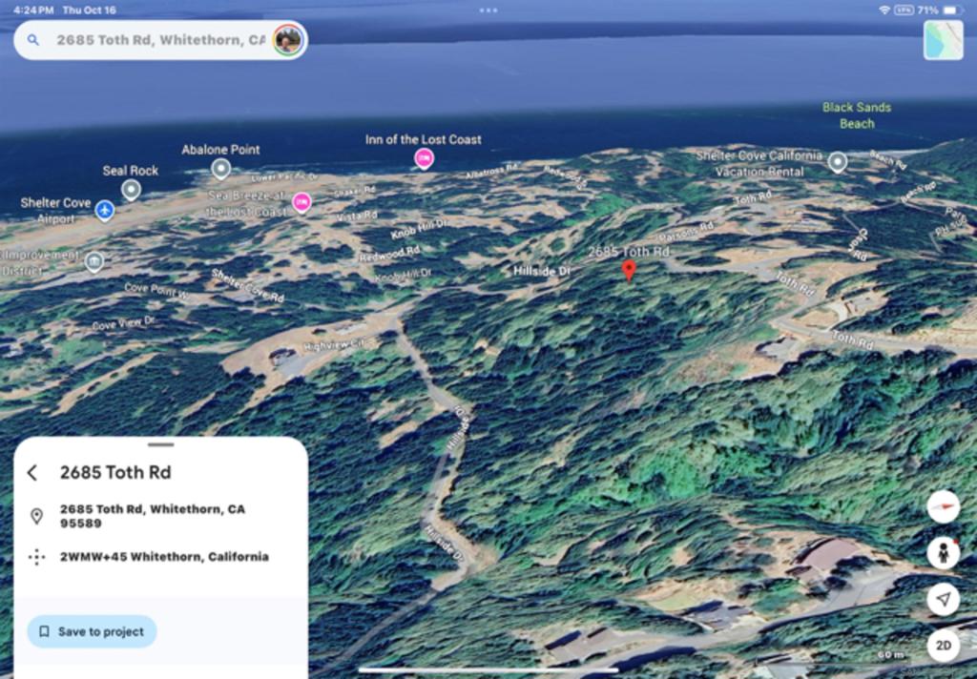Click the search magnifier icon

pos(33,40)
